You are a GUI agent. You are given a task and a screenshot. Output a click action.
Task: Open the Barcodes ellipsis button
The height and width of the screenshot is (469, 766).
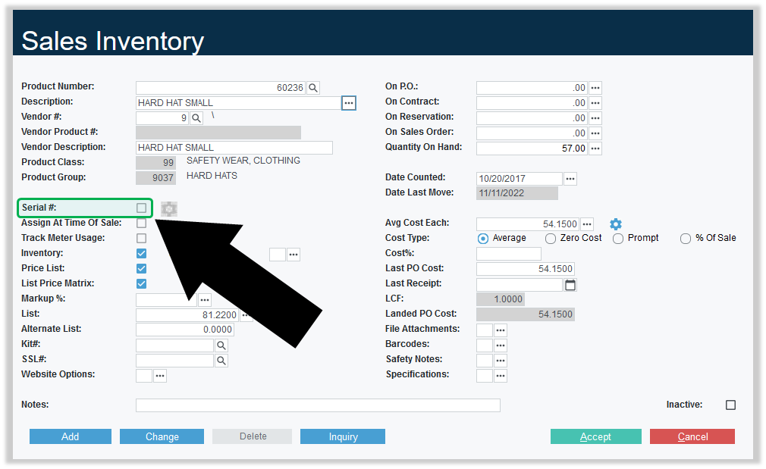click(501, 345)
